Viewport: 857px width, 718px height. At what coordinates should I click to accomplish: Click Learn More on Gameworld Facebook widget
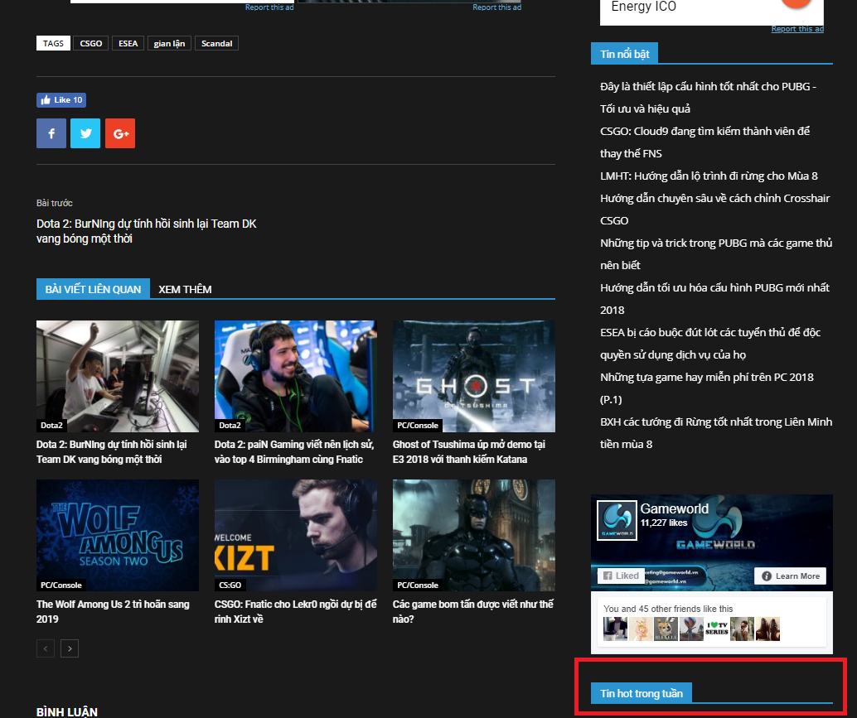pos(791,576)
